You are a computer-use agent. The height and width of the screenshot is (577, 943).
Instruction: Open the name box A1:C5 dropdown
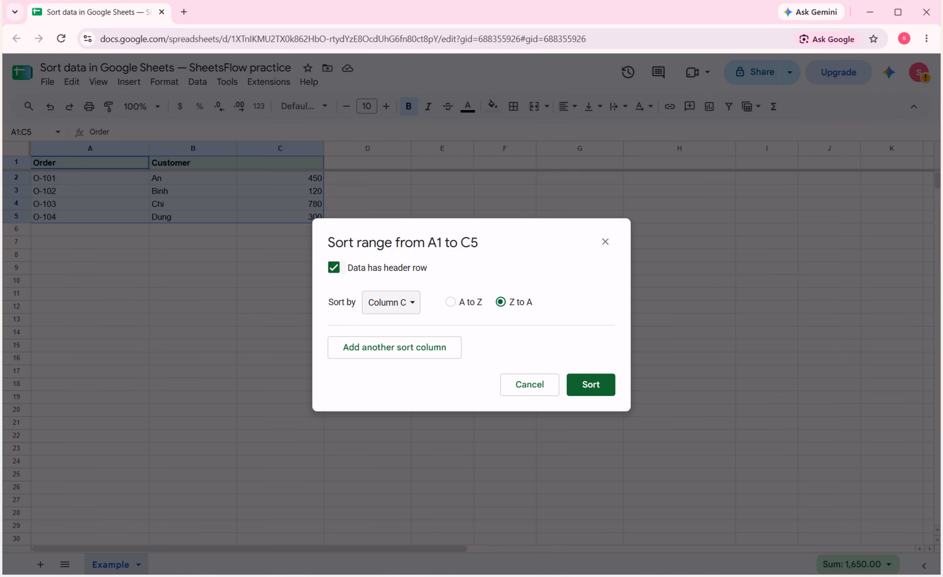click(58, 132)
